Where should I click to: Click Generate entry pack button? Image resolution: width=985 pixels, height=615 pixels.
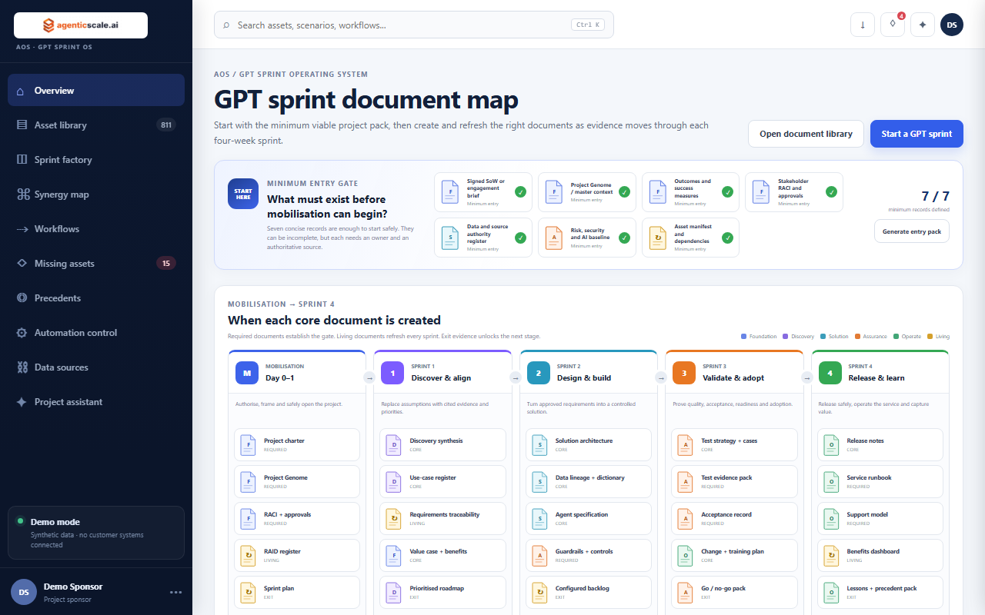912,231
